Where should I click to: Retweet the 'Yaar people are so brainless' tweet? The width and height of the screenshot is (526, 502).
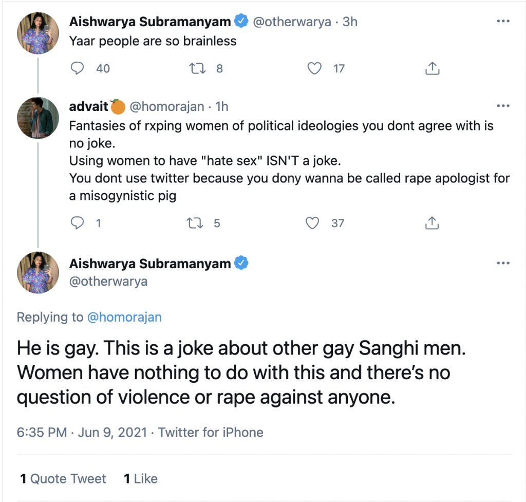point(197,68)
